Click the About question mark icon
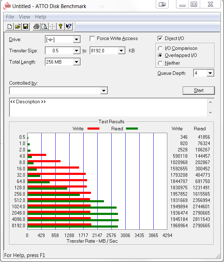The height and width of the screenshot is (262, 224). [x=61, y=26]
